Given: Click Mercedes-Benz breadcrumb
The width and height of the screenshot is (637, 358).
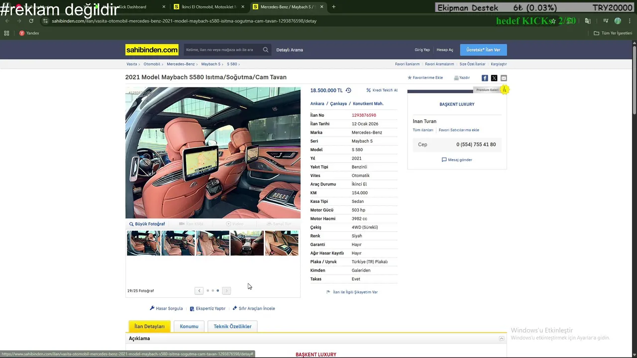Looking at the screenshot, I should pyautogui.click(x=181, y=64).
